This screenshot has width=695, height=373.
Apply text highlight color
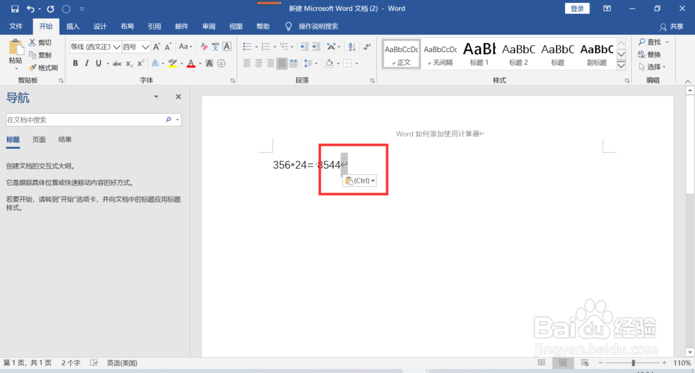[x=172, y=63]
